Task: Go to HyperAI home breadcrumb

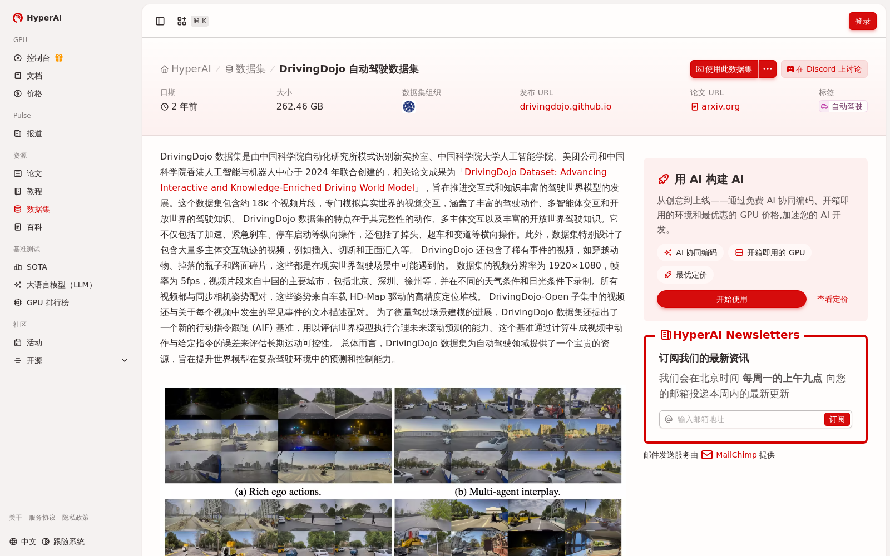Action: click(x=186, y=69)
